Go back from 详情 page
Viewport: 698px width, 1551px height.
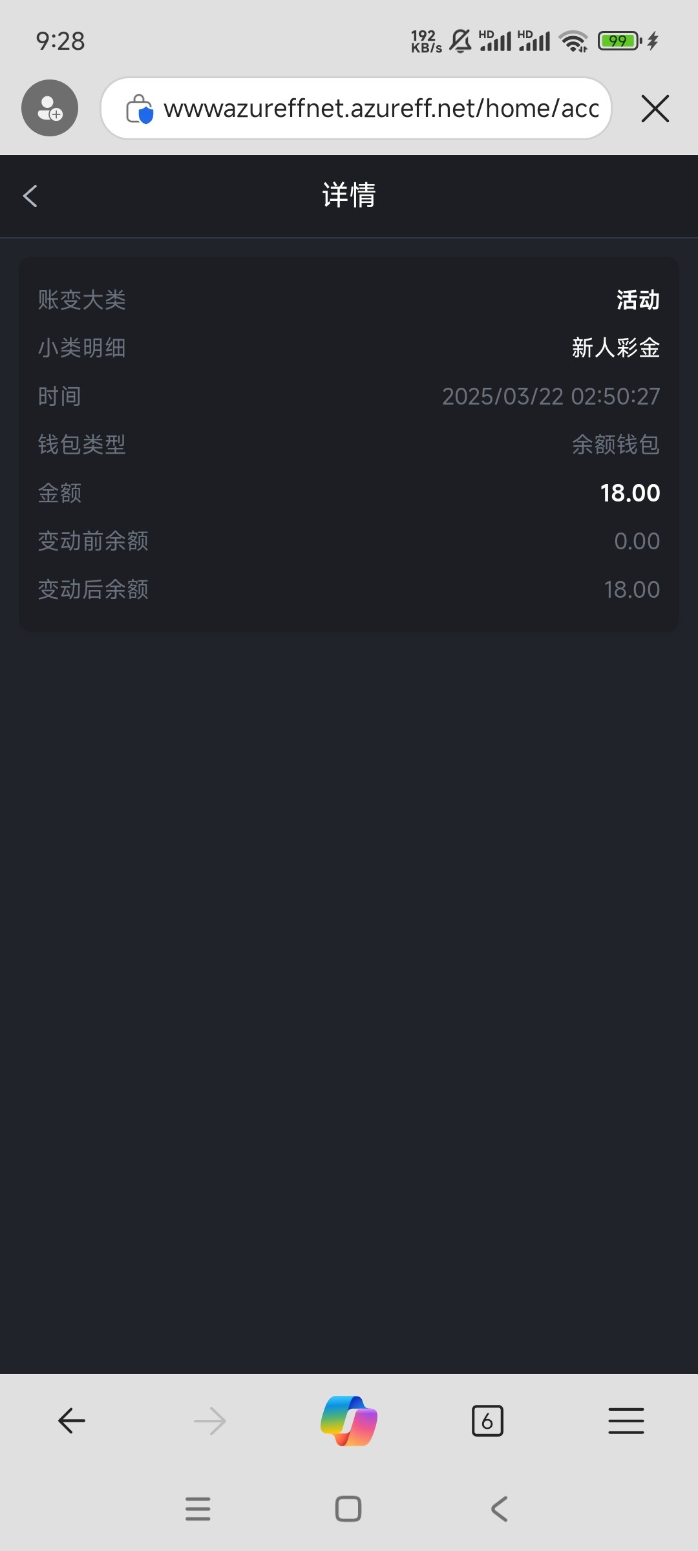(30, 196)
